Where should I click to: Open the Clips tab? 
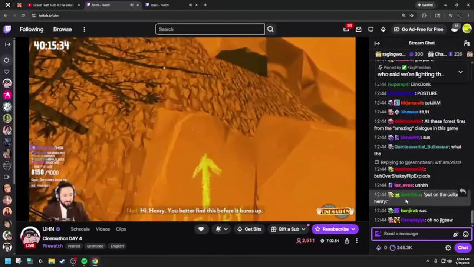121,229
